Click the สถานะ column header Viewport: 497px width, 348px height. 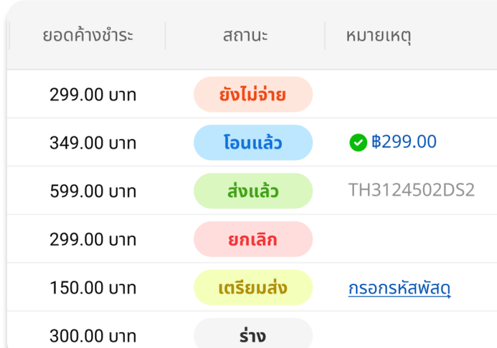[x=245, y=35]
